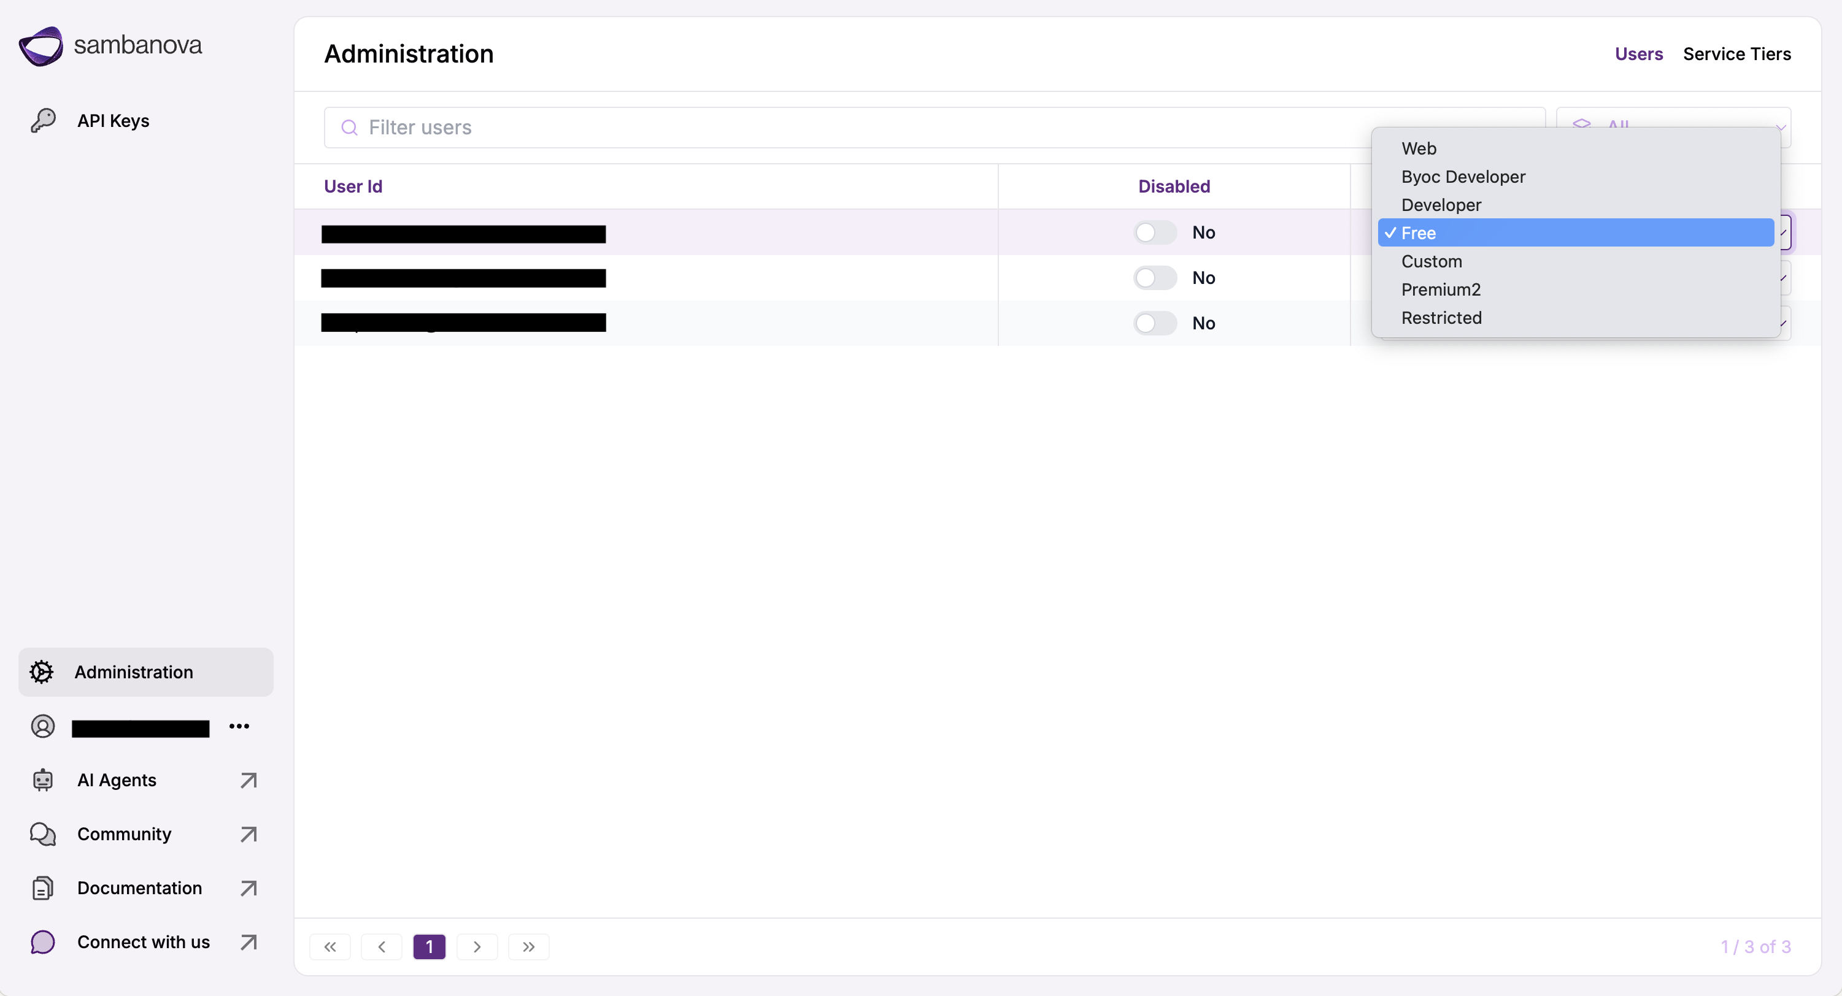Open the Users tab
The height and width of the screenshot is (996, 1842).
coord(1638,53)
